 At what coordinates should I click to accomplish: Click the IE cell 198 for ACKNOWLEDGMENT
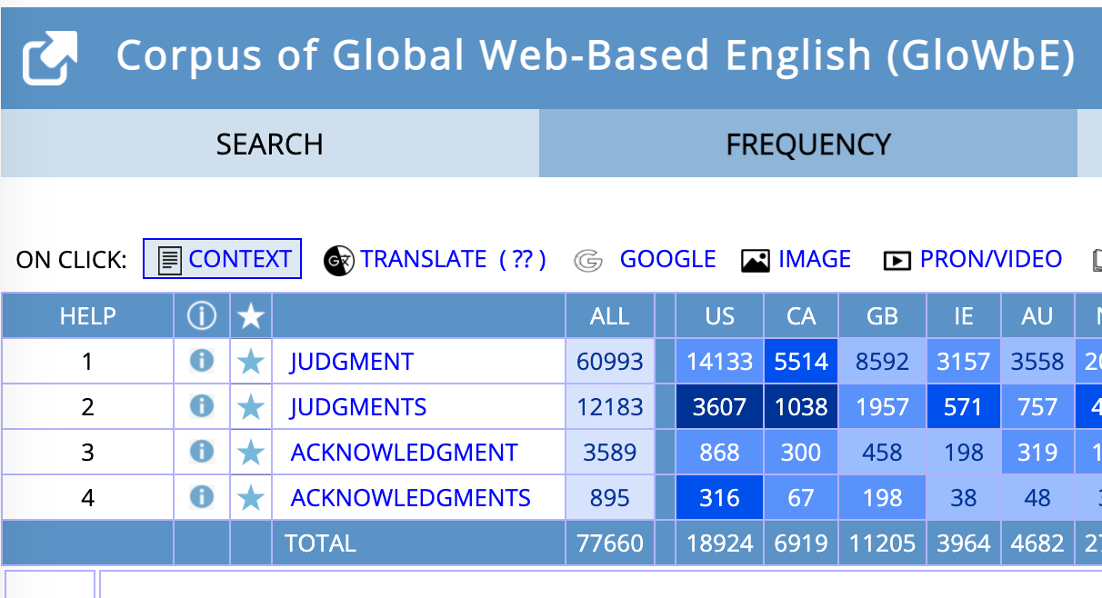964,453
